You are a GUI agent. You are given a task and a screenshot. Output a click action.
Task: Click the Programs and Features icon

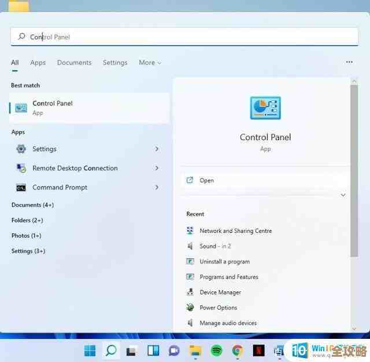point(190,277)
